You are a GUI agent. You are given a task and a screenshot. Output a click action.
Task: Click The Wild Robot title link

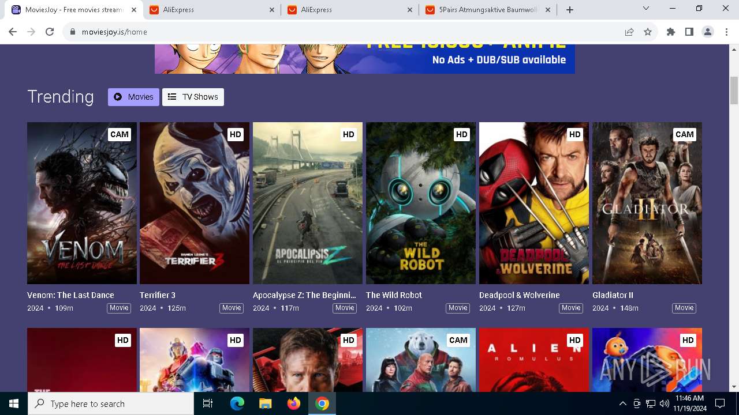coord(394,295)
